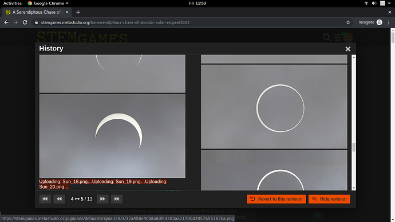
Task: Click the page scrollbar up arrow
Action: pos(393,30)
